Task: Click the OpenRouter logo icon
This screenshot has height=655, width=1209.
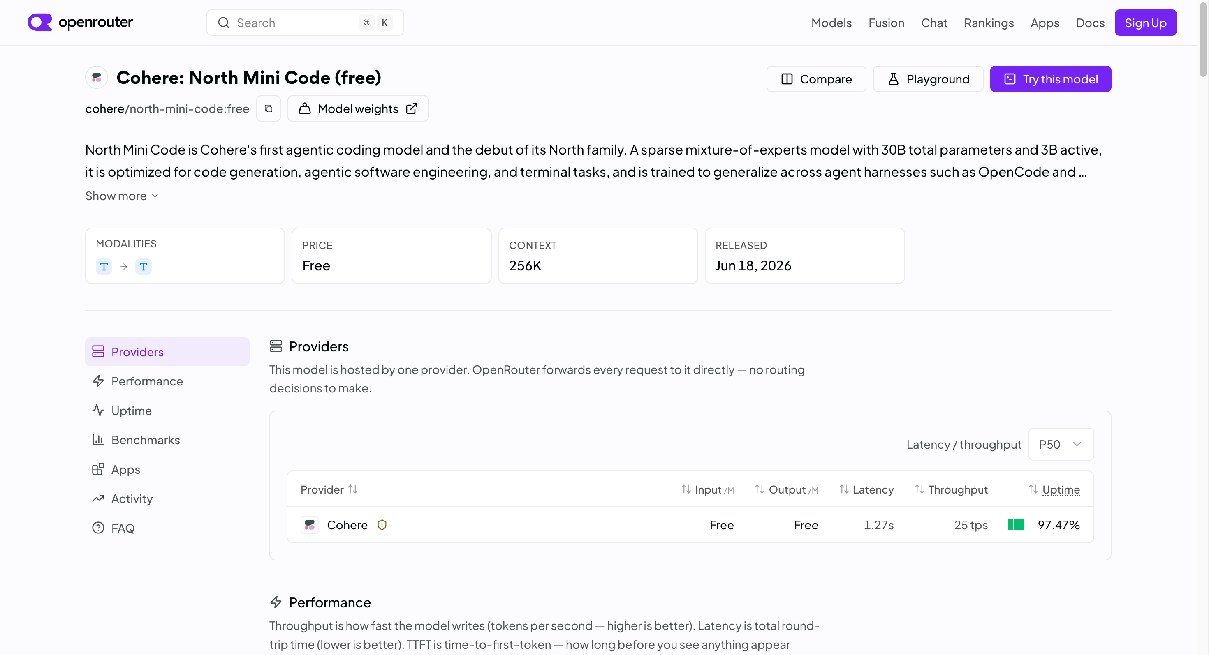Action: coord(40,23)
